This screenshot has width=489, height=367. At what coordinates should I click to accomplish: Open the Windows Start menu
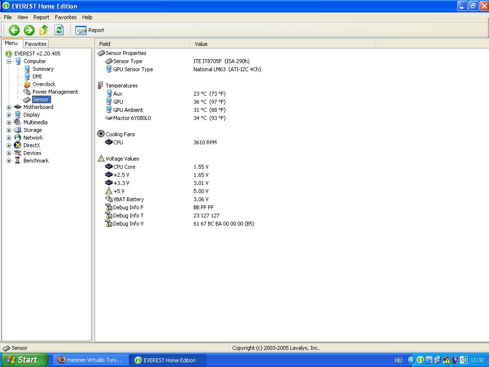pyautogui.click(x=25, y=360)
